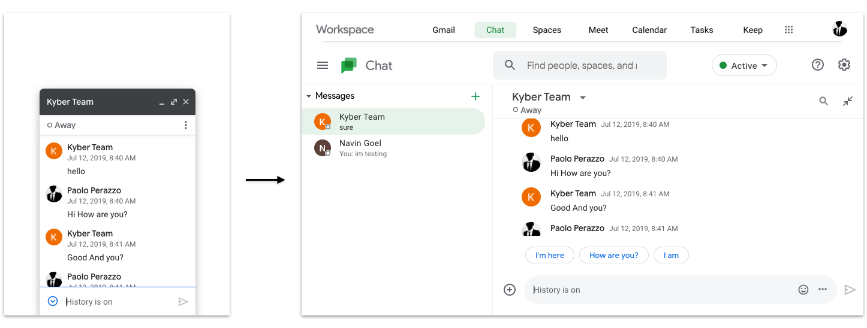The height and width of the screenshot is (328, 867).
Task: Start a new chat with green plus
Action: [475, 96]
